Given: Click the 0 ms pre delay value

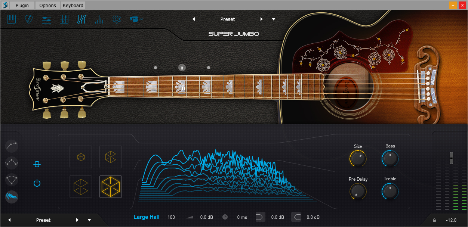Looking at the screenshot, I should [242, 217].
